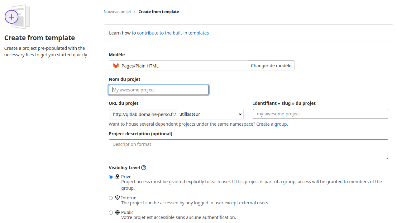Image resolution: width=397 pixels, height=223 pixels.
Task: Click the project slug identifier field
Action: tap(320, 114)
